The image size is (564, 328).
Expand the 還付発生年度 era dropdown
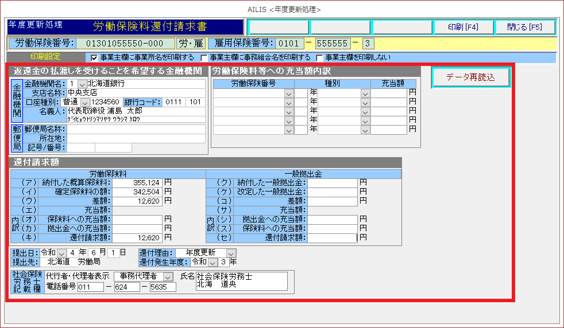point(212,262)
